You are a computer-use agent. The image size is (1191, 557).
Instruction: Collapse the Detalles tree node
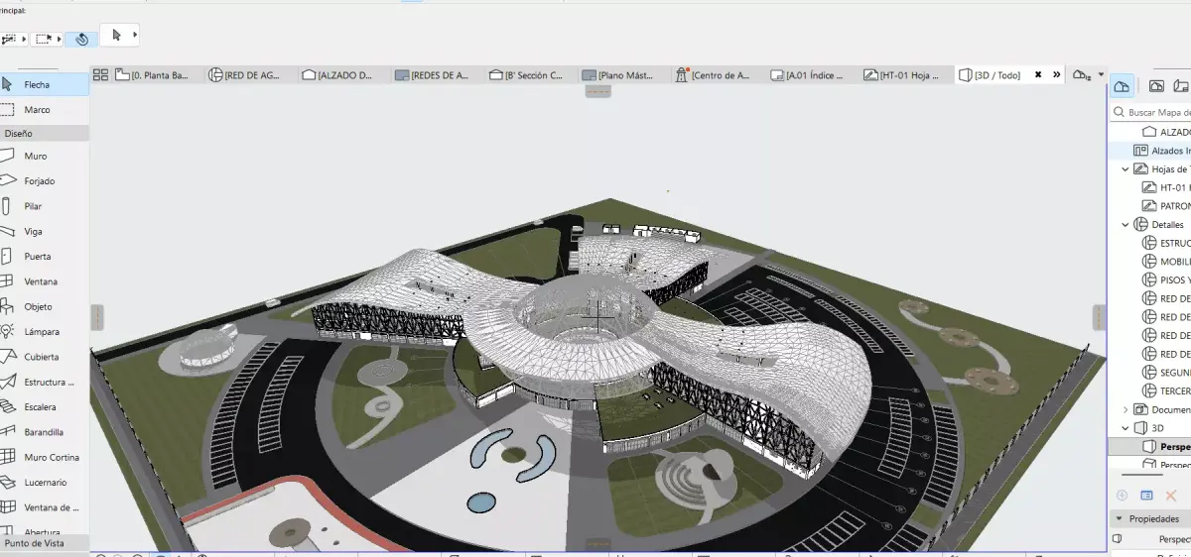coord(1125,225)
